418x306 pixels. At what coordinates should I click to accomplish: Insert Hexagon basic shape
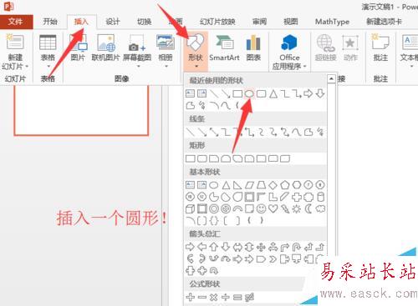click(297, 185)
